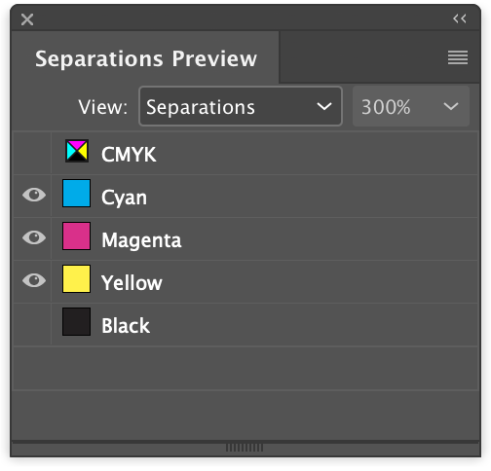Hide the Magenta plate eye icon
491x471 pixels.
pyautogui.click(x=34, y=237)
